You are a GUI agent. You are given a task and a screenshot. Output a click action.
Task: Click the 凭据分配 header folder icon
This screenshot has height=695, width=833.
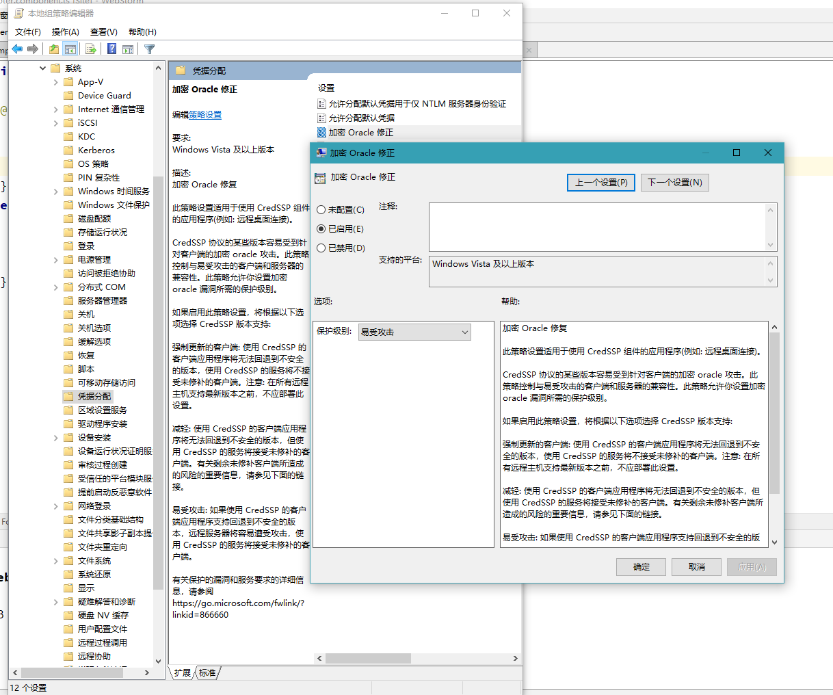click(x=181, y=70)
